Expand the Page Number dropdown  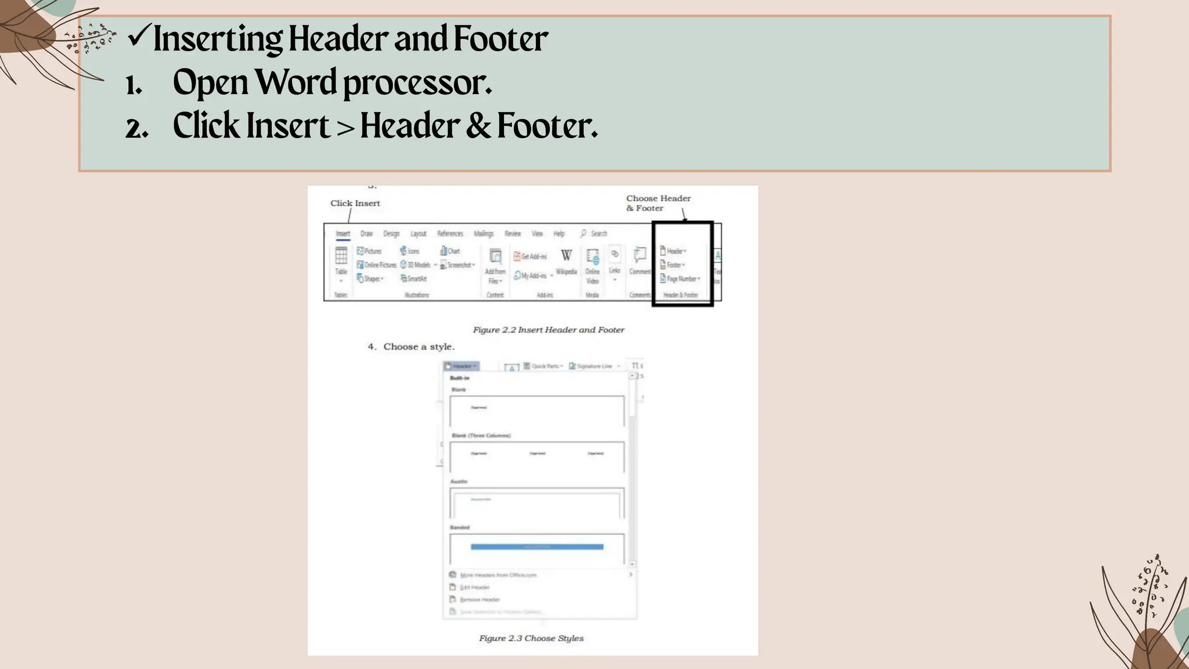(680, 279)
